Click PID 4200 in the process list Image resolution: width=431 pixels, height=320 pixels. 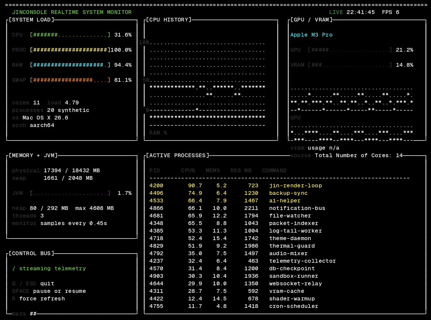pyautogui.click(x=156, y=186)
